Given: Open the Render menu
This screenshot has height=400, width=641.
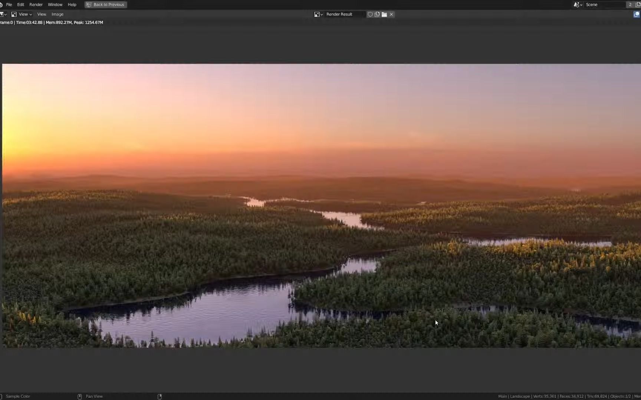Looking at the screenshot, I should coord(36,4).
